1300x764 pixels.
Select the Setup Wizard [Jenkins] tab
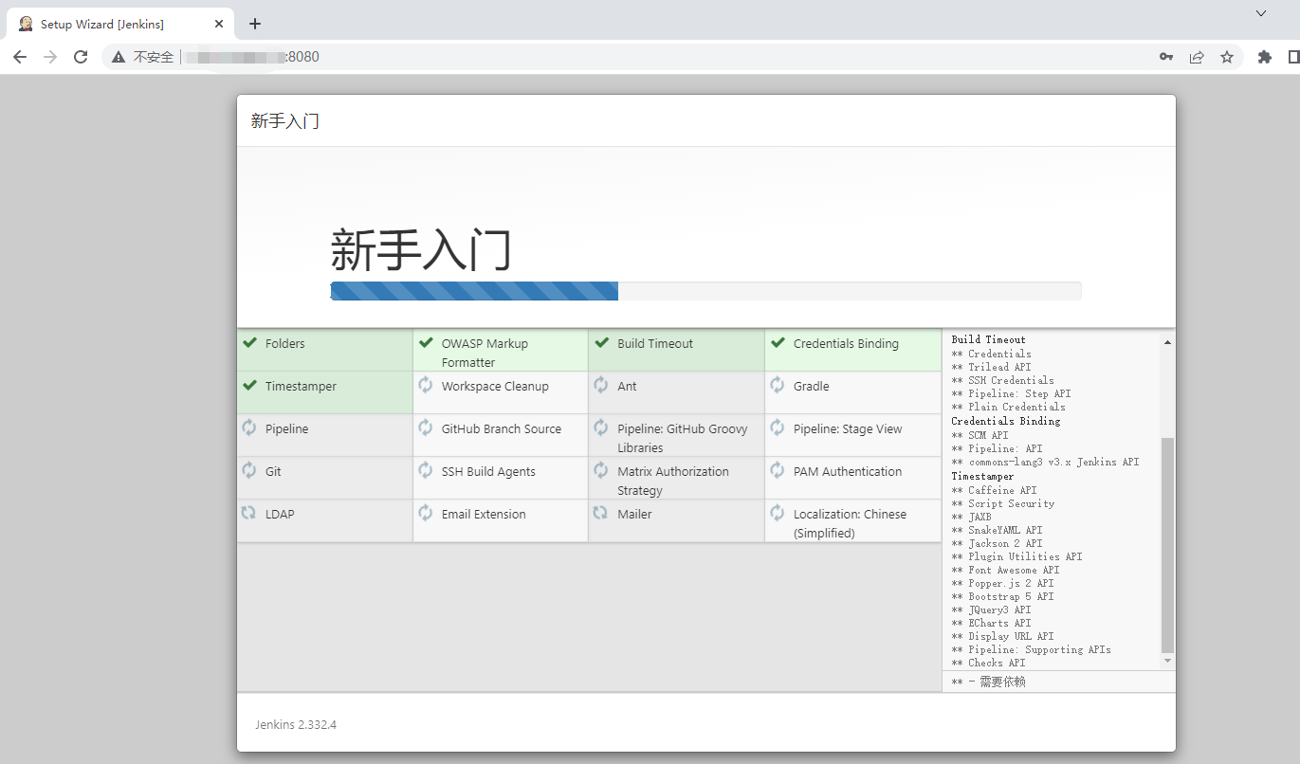click(x=120, y=24)
